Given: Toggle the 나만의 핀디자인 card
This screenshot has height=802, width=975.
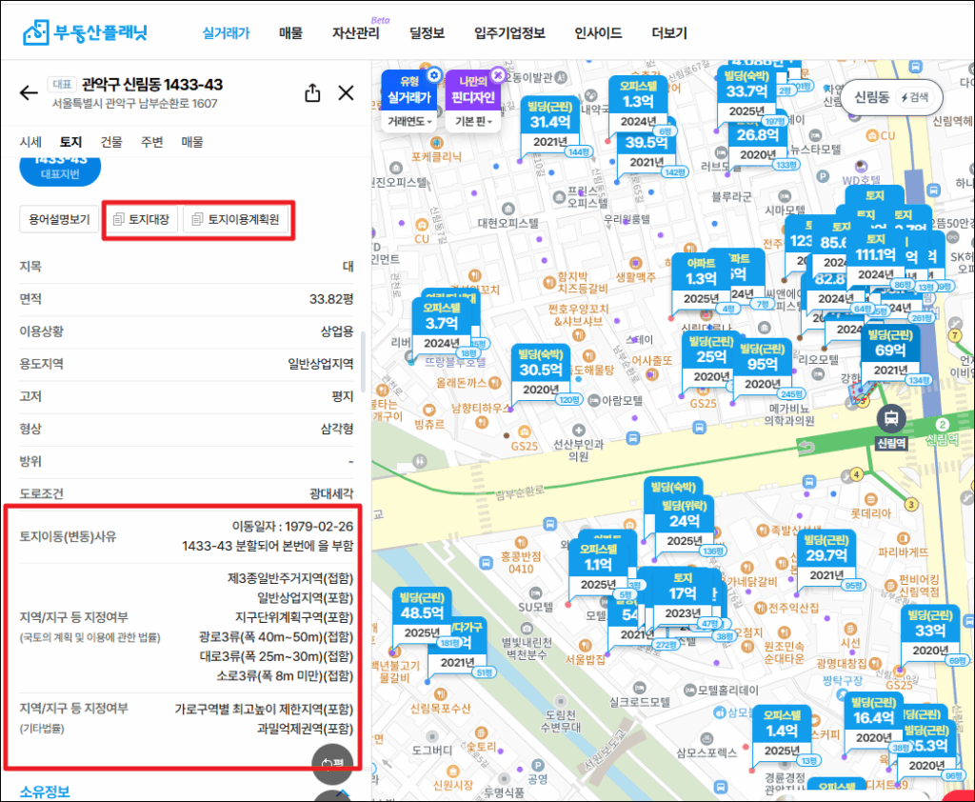Looking at the screenshot, I should coord(472,91).
